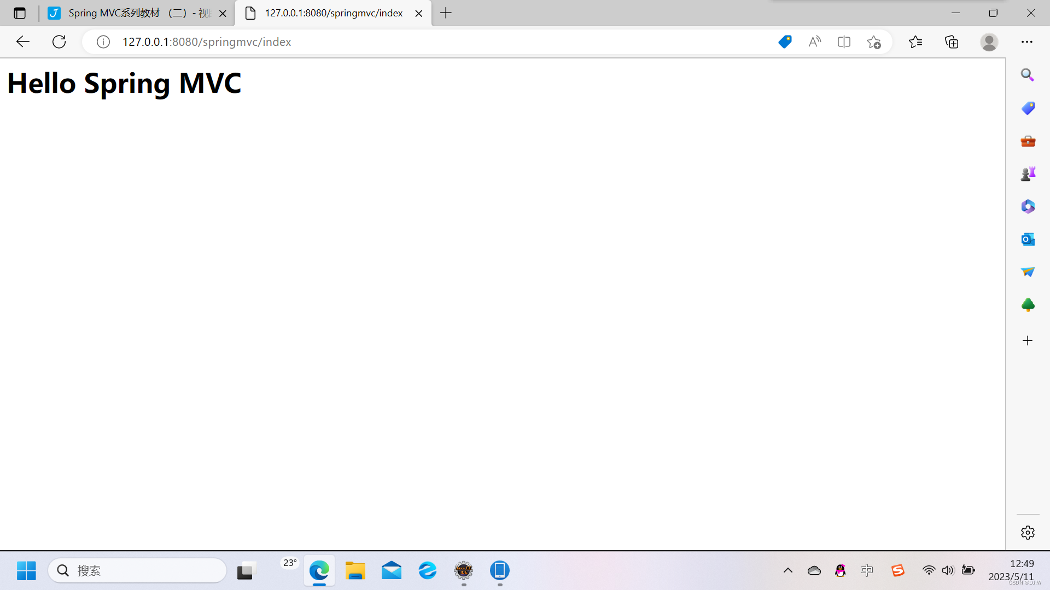Open the user profile avatar menu

989,42
